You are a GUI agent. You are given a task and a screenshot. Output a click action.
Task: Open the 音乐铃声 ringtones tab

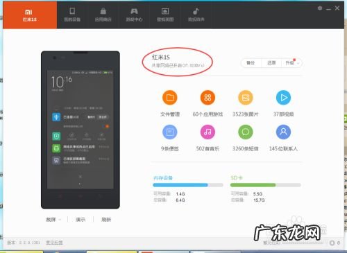pyautogui.click(x=196, y=15)
